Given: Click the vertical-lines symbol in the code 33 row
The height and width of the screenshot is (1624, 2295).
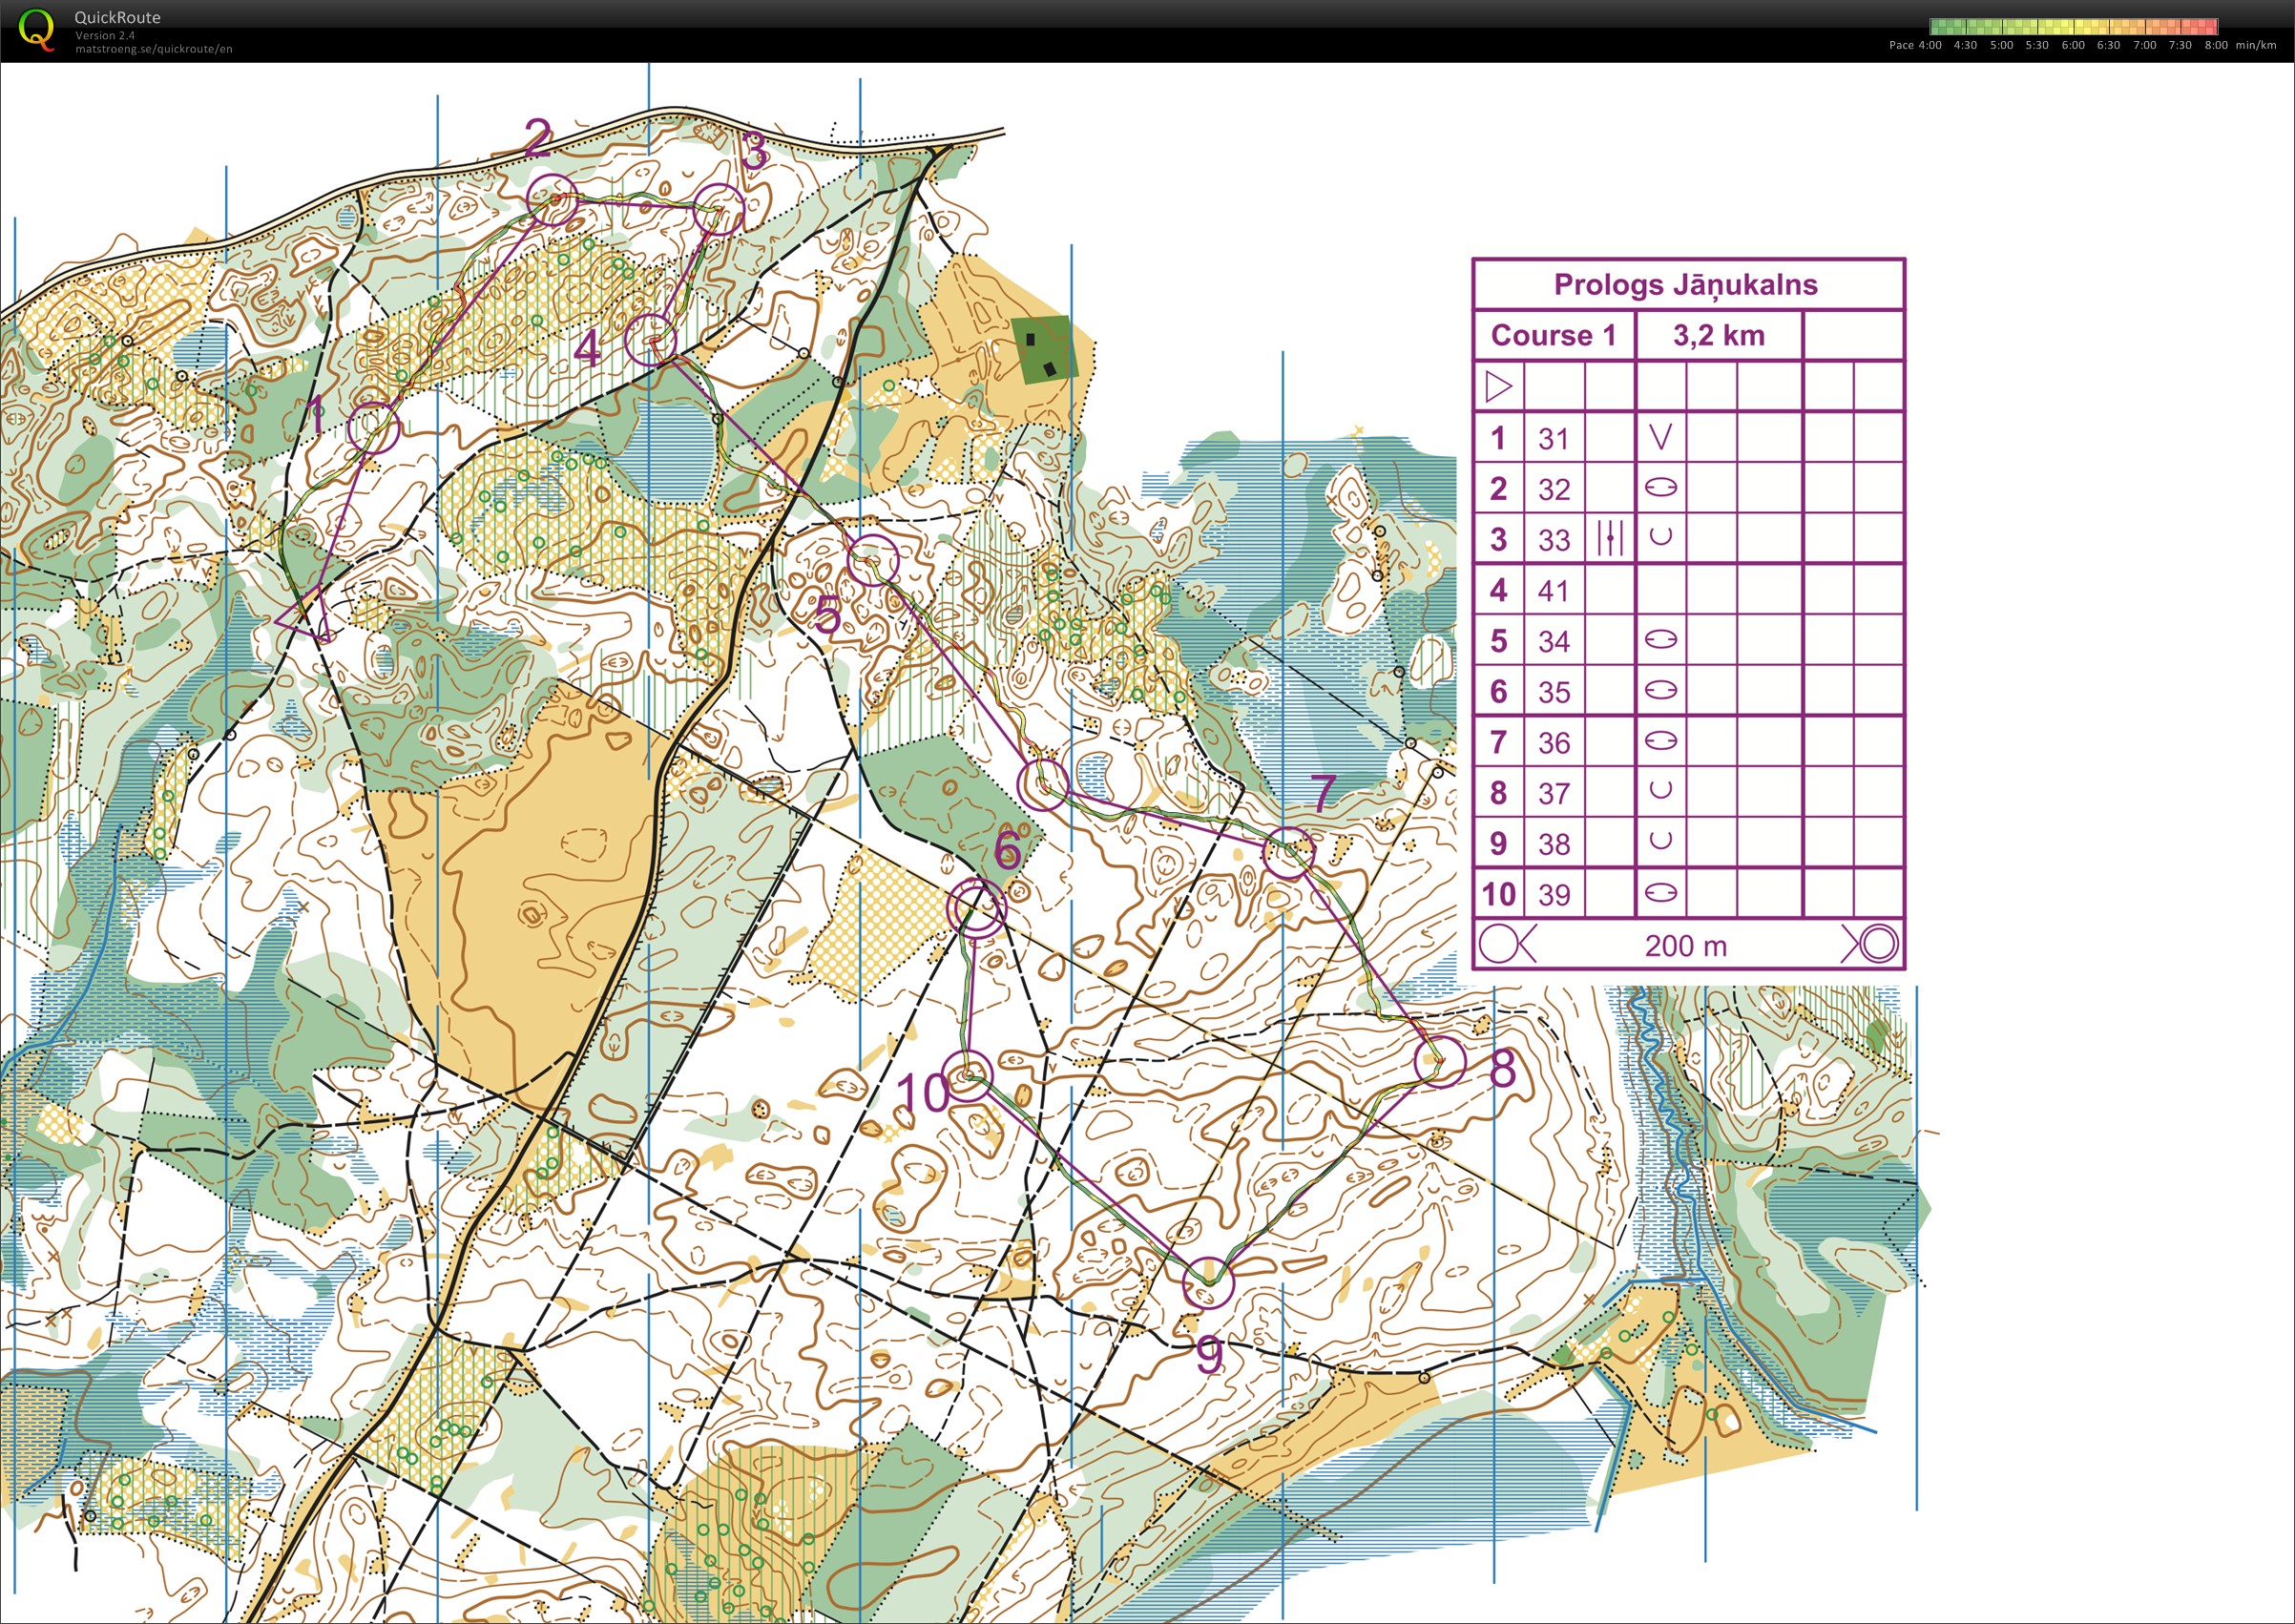Looking at the screenshot, I should [1610, 538].
